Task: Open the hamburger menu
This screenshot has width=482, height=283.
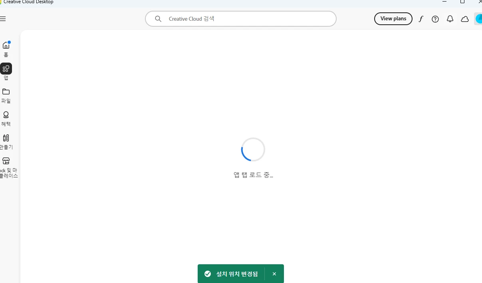Action: pyautogui.click(x=3, y=19)
